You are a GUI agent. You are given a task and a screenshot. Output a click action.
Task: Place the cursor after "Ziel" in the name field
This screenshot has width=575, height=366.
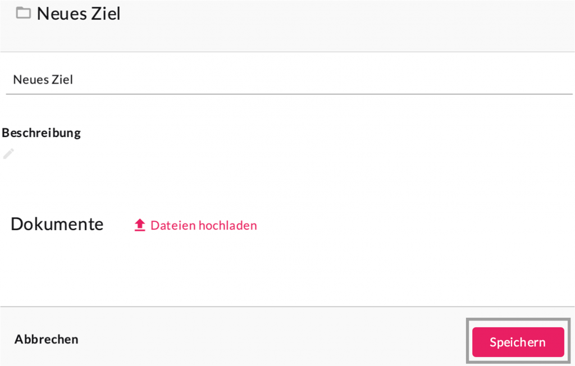coord(75,80)
